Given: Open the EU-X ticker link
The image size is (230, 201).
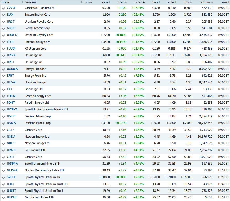Looking at the screenshot, I should tap(10, 15).
